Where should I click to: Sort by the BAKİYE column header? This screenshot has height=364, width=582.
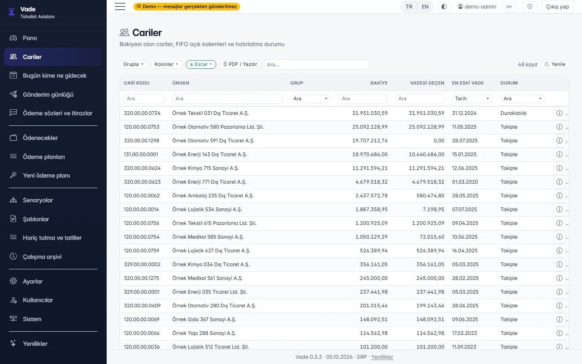coord(379,83)
